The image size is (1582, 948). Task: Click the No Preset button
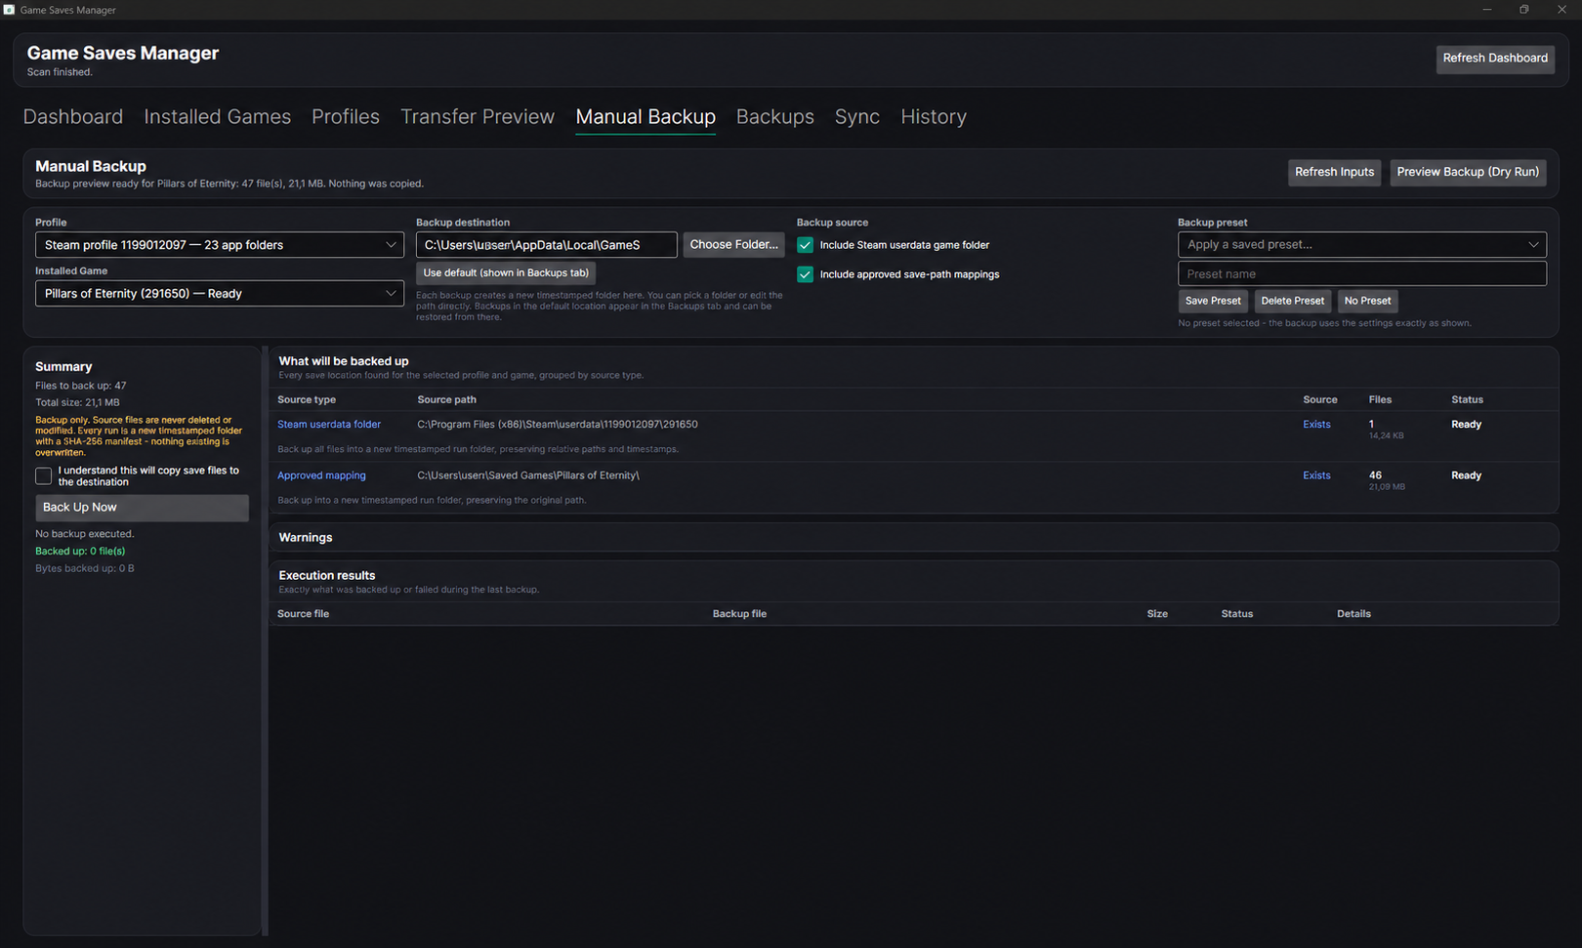coord(1367,301)
